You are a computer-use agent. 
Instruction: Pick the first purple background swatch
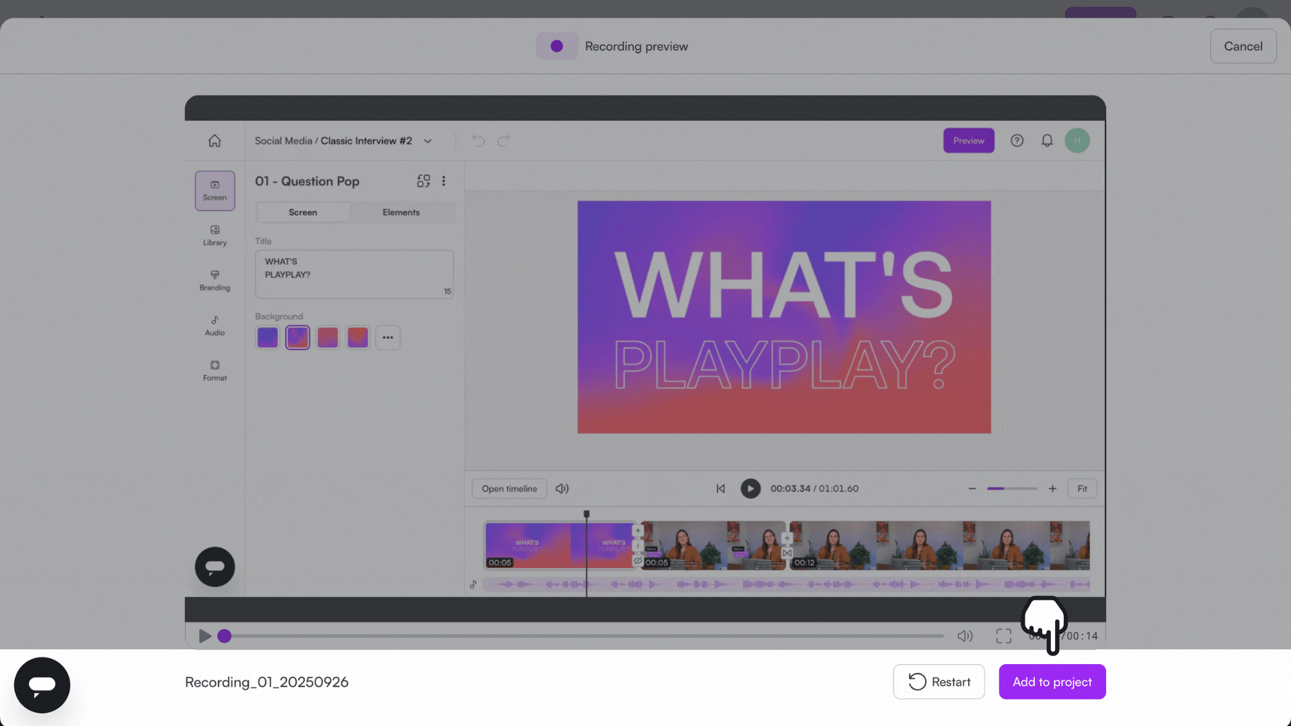(268, 337)
